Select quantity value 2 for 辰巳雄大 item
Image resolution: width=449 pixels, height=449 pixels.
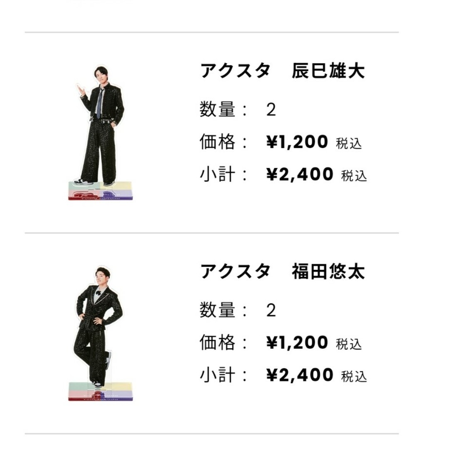coord(271,110)
